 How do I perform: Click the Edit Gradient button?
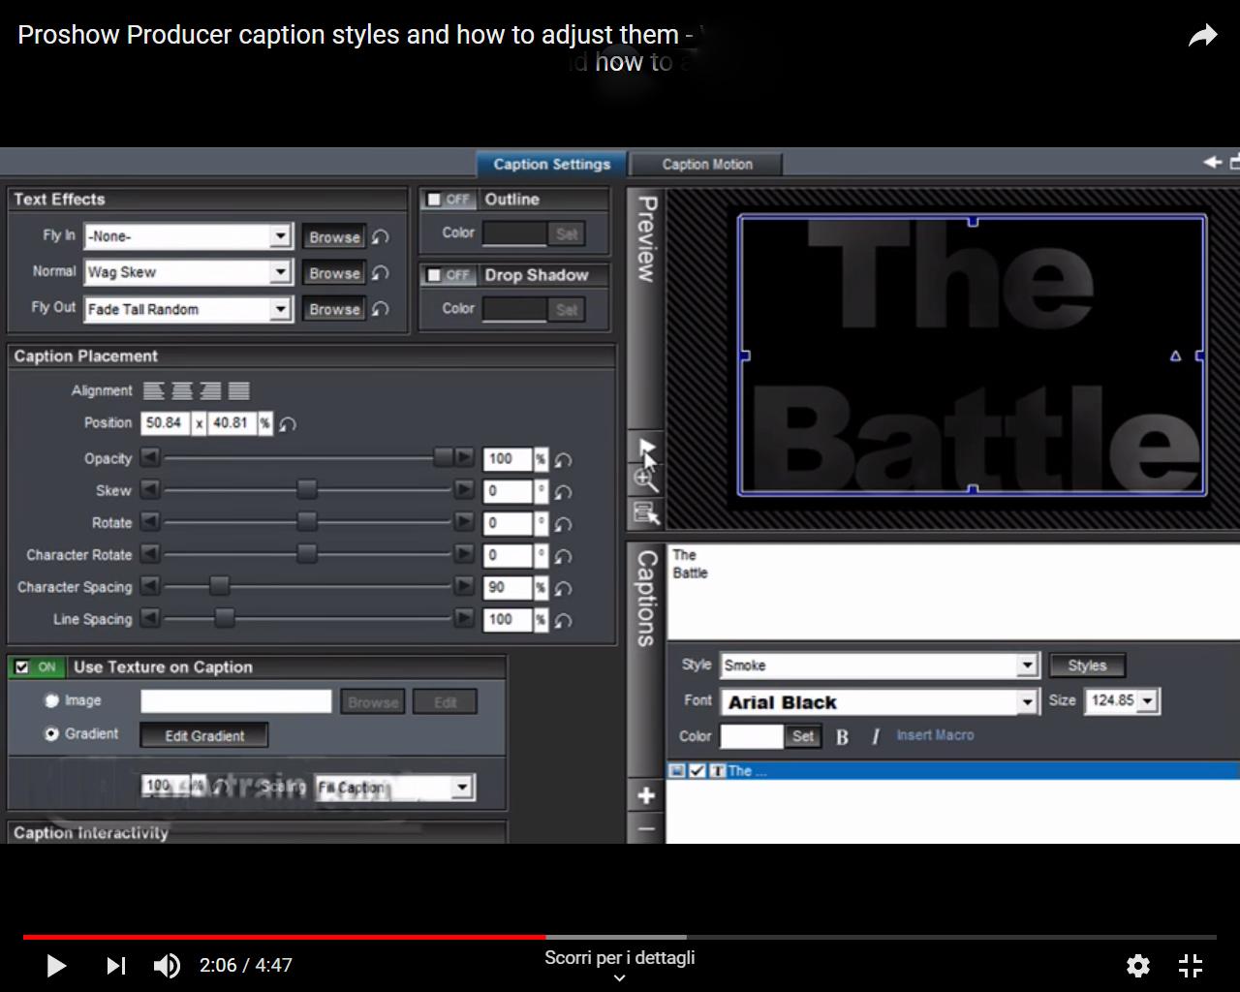point(204,735)
